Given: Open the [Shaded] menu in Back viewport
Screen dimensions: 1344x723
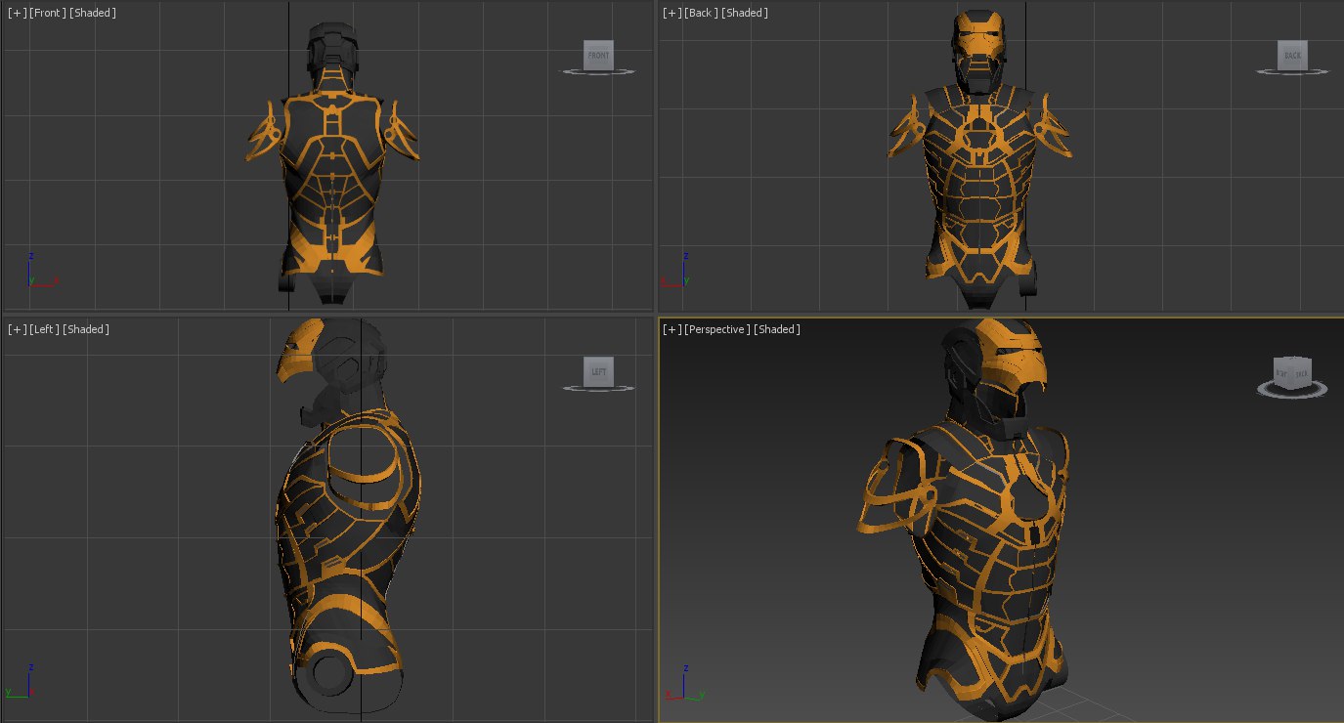Looking at the screenshot, I should point(746,14).
